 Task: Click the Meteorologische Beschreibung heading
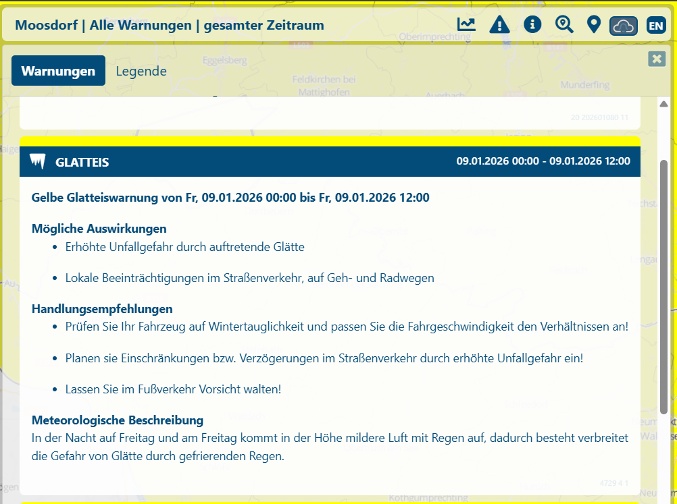[118, 420]
